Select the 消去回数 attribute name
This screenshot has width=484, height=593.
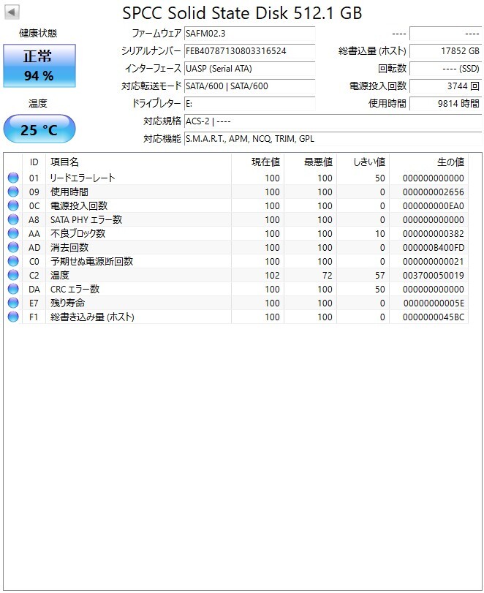coord(69,247)
